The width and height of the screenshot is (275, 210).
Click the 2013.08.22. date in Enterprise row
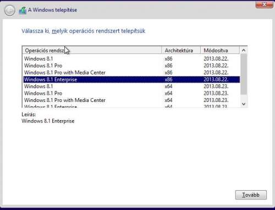coord(216,79)
